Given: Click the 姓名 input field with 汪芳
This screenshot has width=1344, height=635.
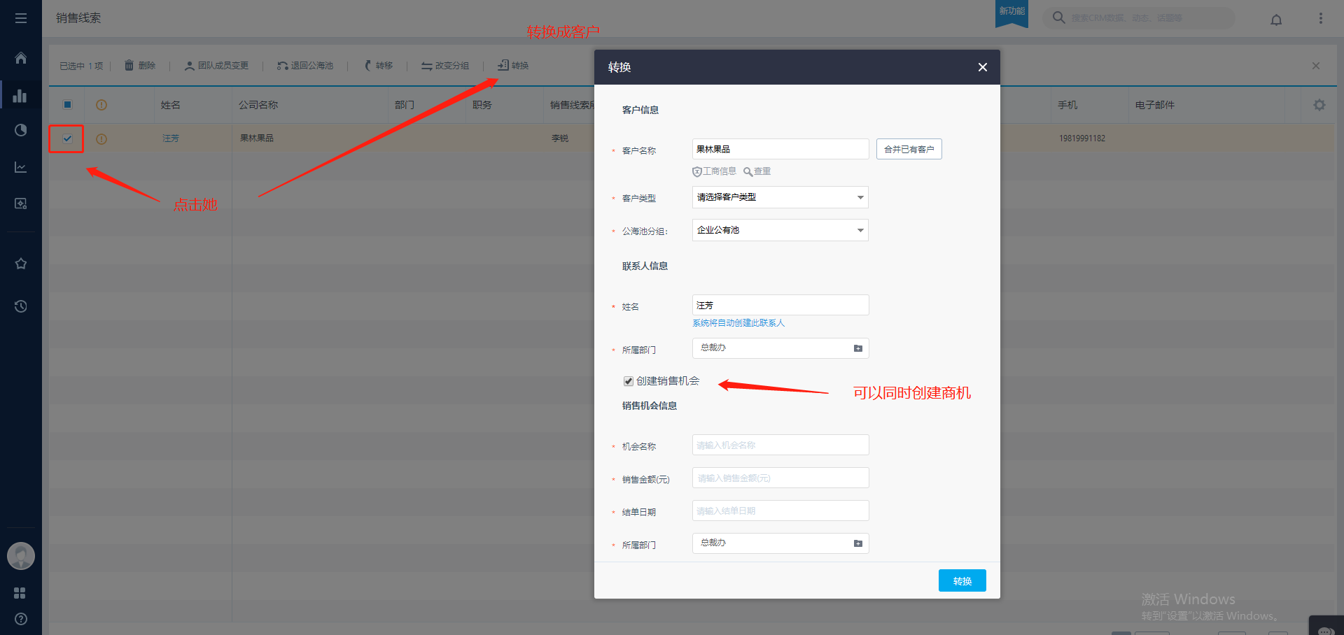Looking at the screenshot, I should (x=780, y=305).
